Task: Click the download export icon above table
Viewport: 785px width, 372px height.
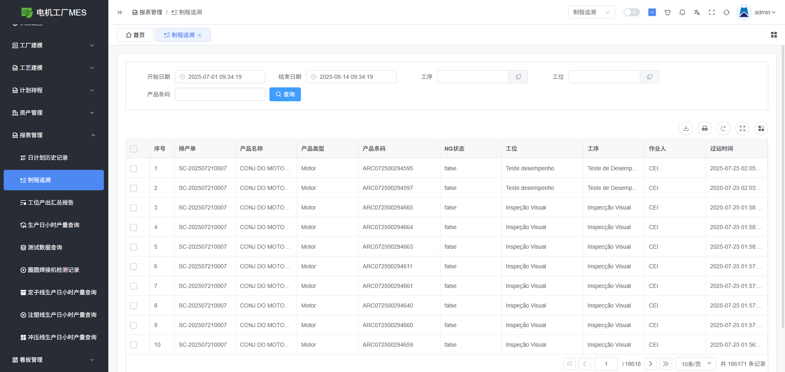Action: click(x=686, y=128)
